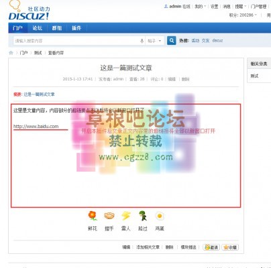Click the blue search magnifier button
The height and width of the screenshot is (268, 271).
(172, 41)
